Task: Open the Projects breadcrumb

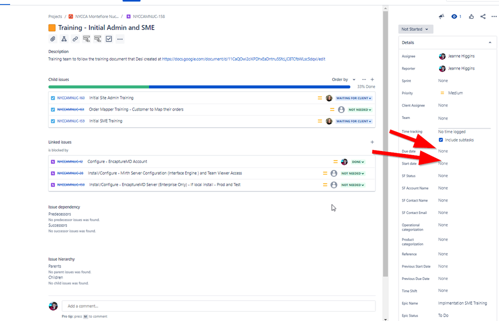Action: pos(55,16)
